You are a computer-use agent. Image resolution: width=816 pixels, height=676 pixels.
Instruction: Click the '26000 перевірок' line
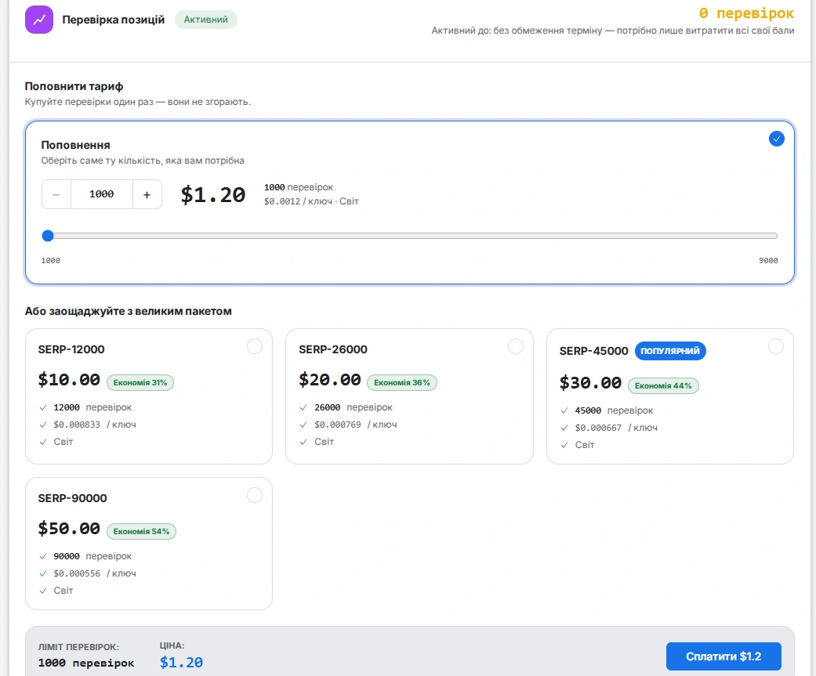pyautogui.click(x=354, y=407)
